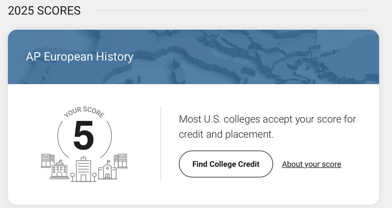Click the left street lamp icon
The width and height of the screenshot is (392, 208).
pyautogui.click(x=72, y=177)
